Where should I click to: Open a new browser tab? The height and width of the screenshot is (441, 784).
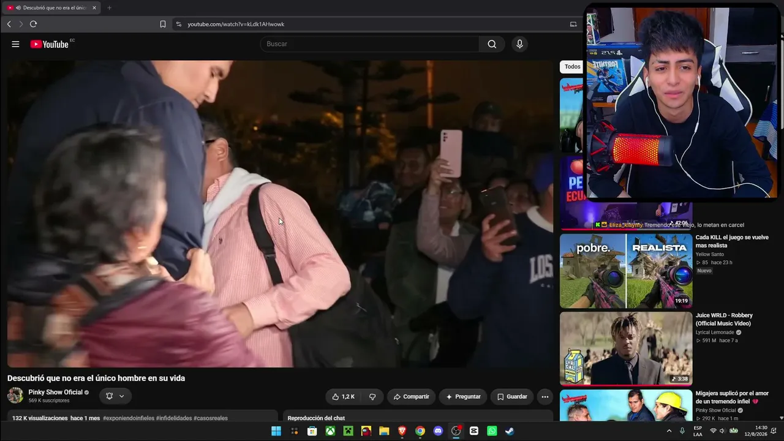coord(109,8)
